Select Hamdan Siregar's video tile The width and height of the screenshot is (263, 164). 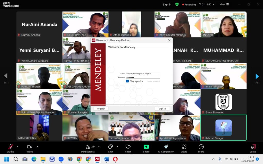tap(39, 76)
